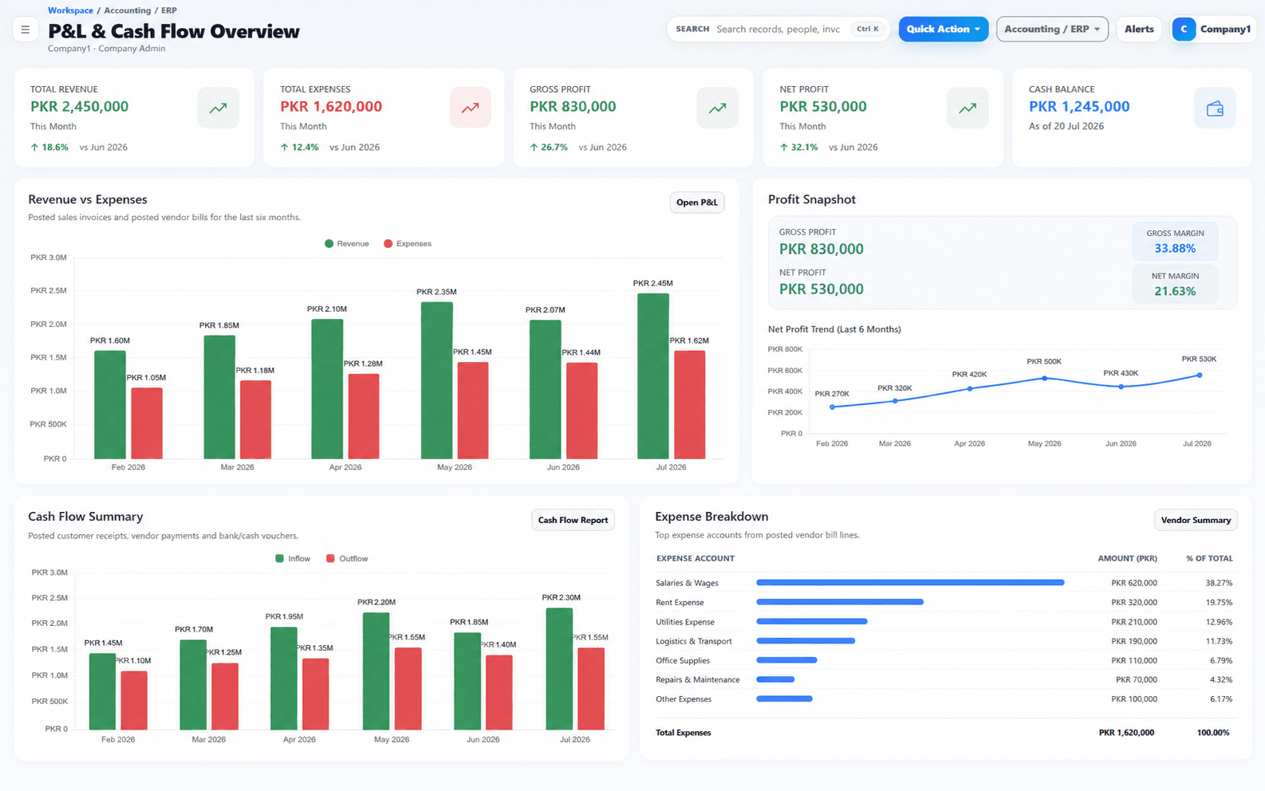Go to Workspace breadcrumb link
Screen dimensions: 1265x791
pyautogui.click(x=70, y=10)
